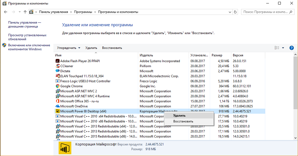
Task: Click the Adobe Flash Player icon
Action: pos(58,61)
